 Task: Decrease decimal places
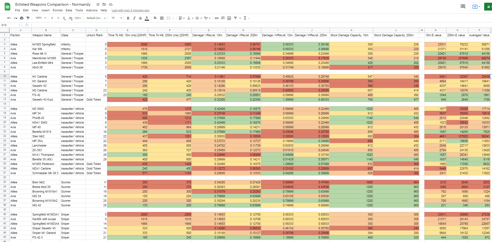point(64,18)
